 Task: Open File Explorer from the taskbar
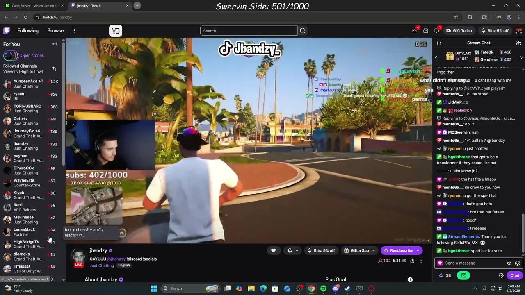point(251,288)
